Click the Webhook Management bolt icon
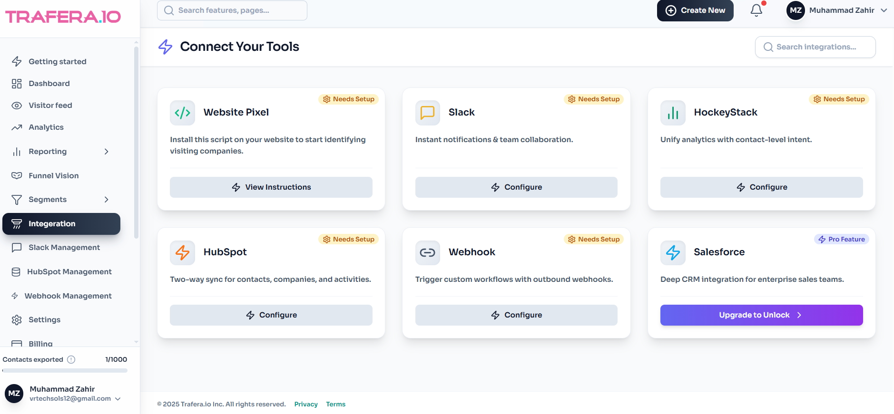Viewport: 894px width, 414px height. [15, 296]
